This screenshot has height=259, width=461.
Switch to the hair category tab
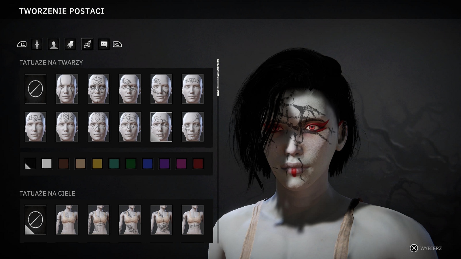tap(70, 44)
